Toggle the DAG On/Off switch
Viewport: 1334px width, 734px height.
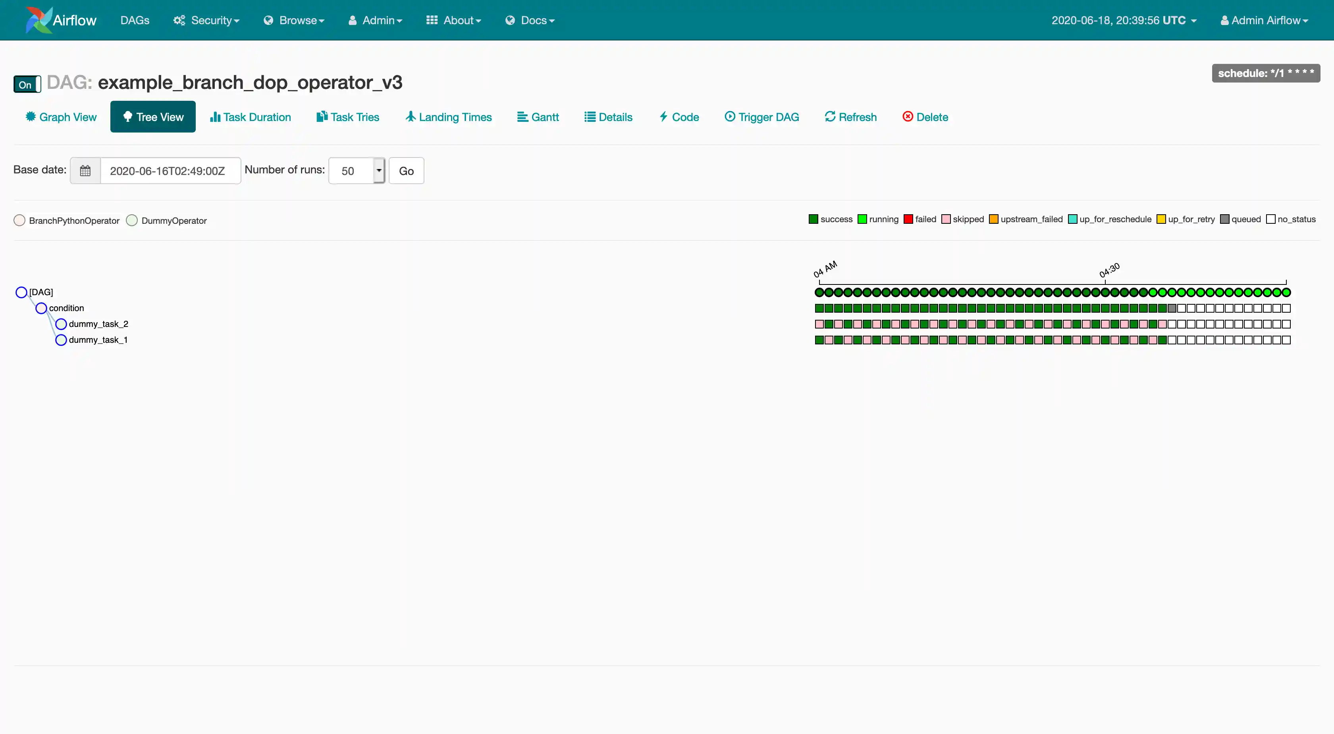27,85
